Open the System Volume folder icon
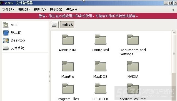177x101 pixels. [133, 89]
